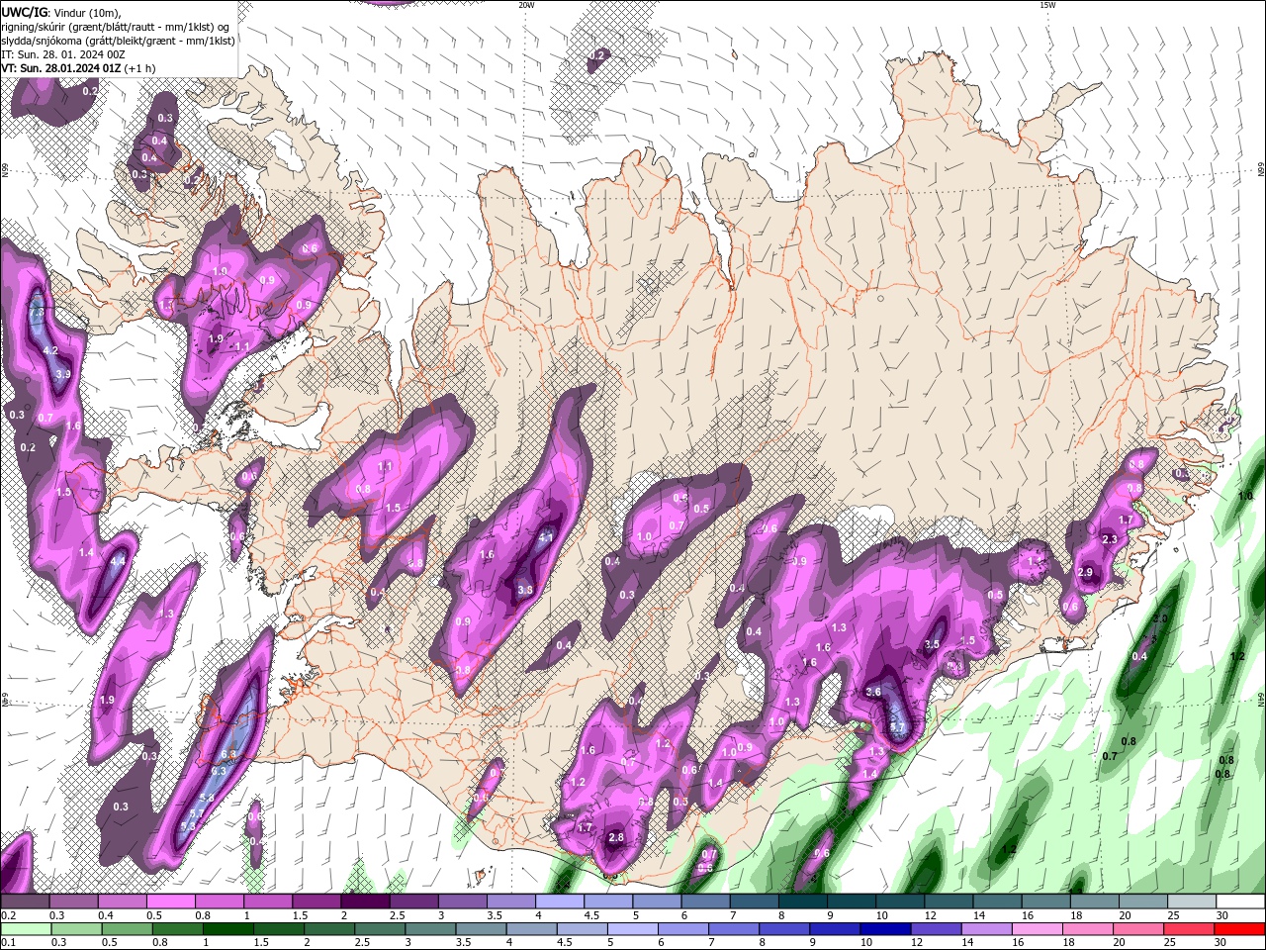Image resolution: width=1266 pixels, height=950 pixels.
Task: Click the '4.4' precipitation value on map
Action: click(x=118, y=561)
